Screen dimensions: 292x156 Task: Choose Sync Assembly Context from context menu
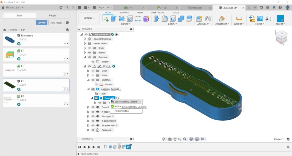[126, 102]
